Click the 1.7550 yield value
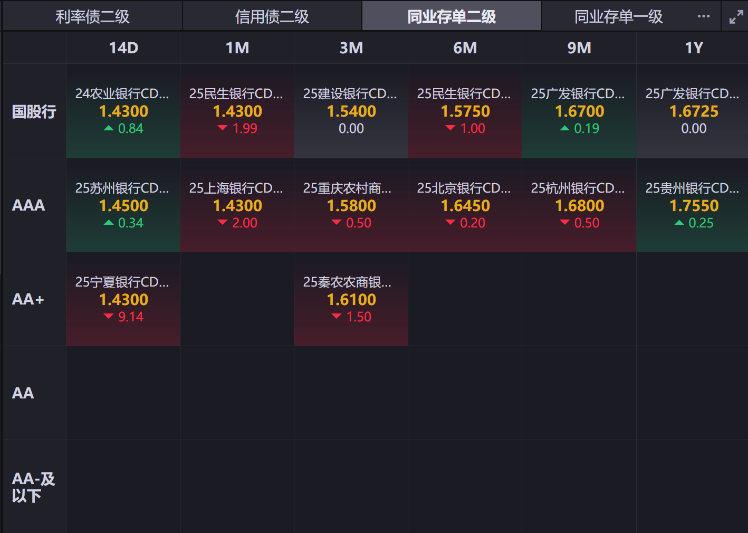The width and height of the screenshot is (748, 533). tap(694, 206)
